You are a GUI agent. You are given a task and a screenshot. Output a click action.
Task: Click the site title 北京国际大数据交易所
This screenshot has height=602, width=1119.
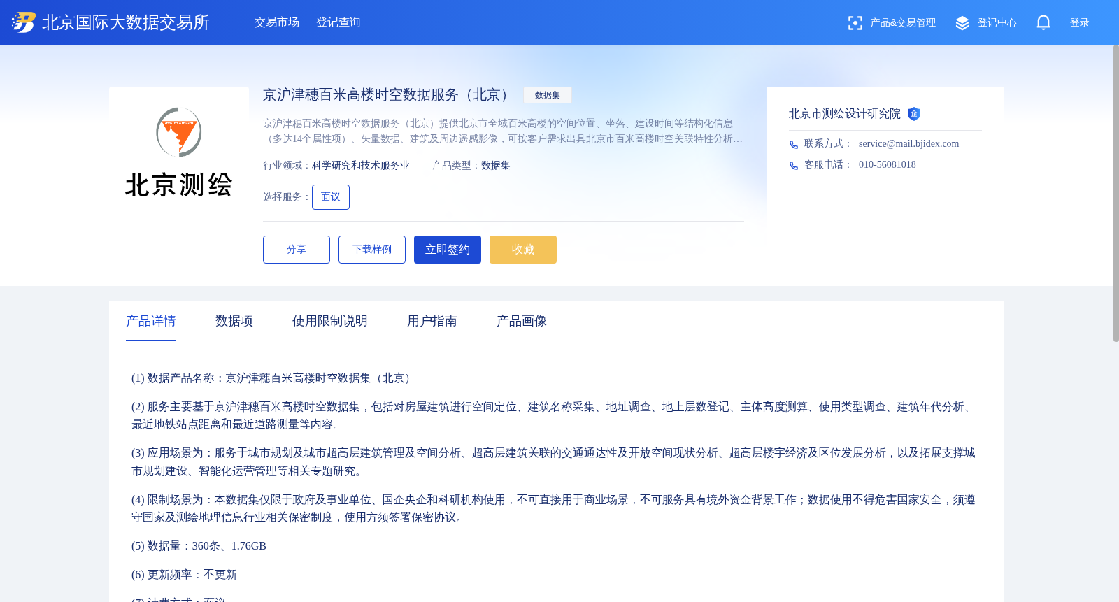pos(126,22)
